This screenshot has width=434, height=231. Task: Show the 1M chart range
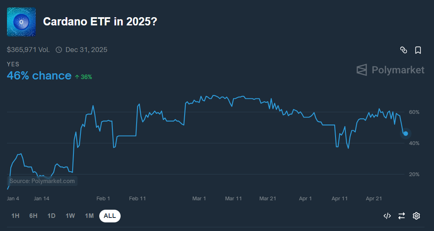click(x=89, y=216)
